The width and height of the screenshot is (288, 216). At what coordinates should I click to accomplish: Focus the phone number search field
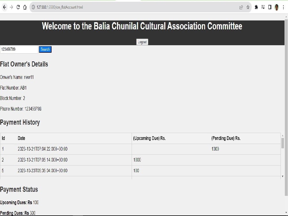(19, 50)
